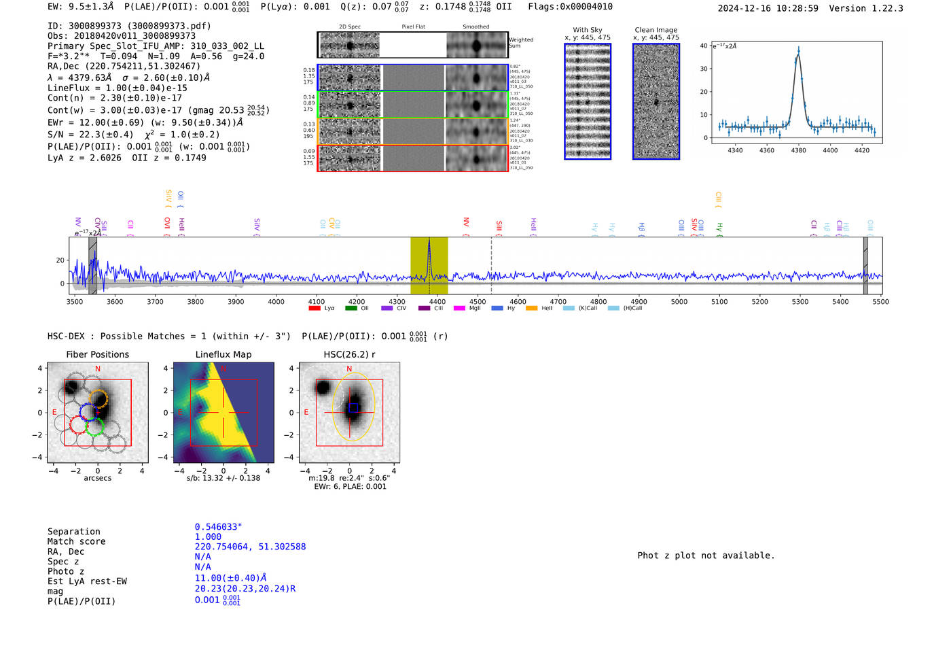This screenshot has height=648, width=951.
Task: Click the blue Hβ line label
Action: (x=641, y=230)
